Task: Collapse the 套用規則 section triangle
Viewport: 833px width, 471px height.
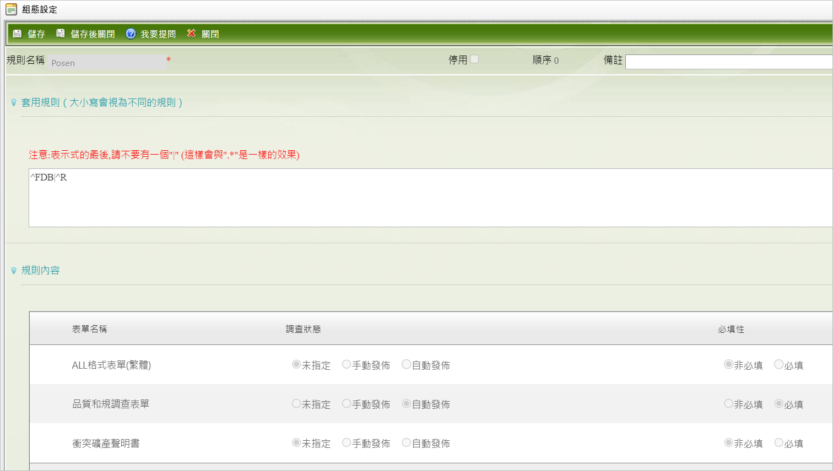Action: [14, 102]
